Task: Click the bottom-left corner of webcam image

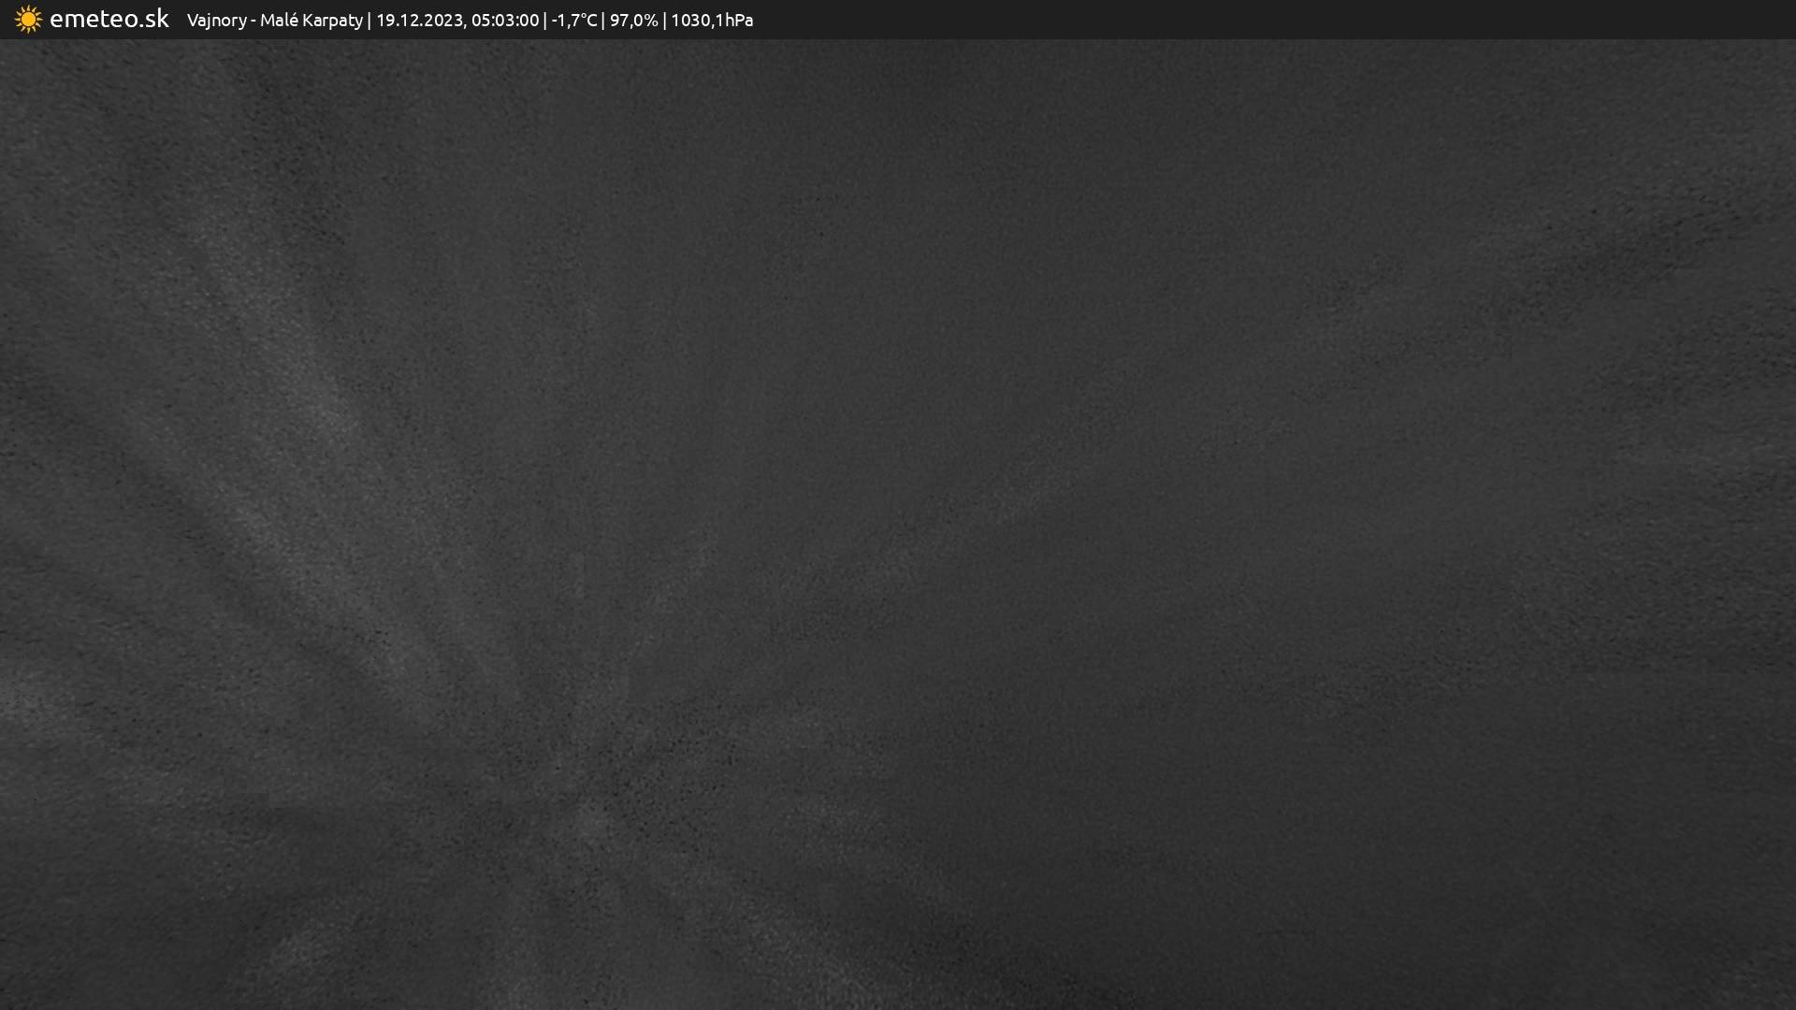Action: (x=7, y=1001)
